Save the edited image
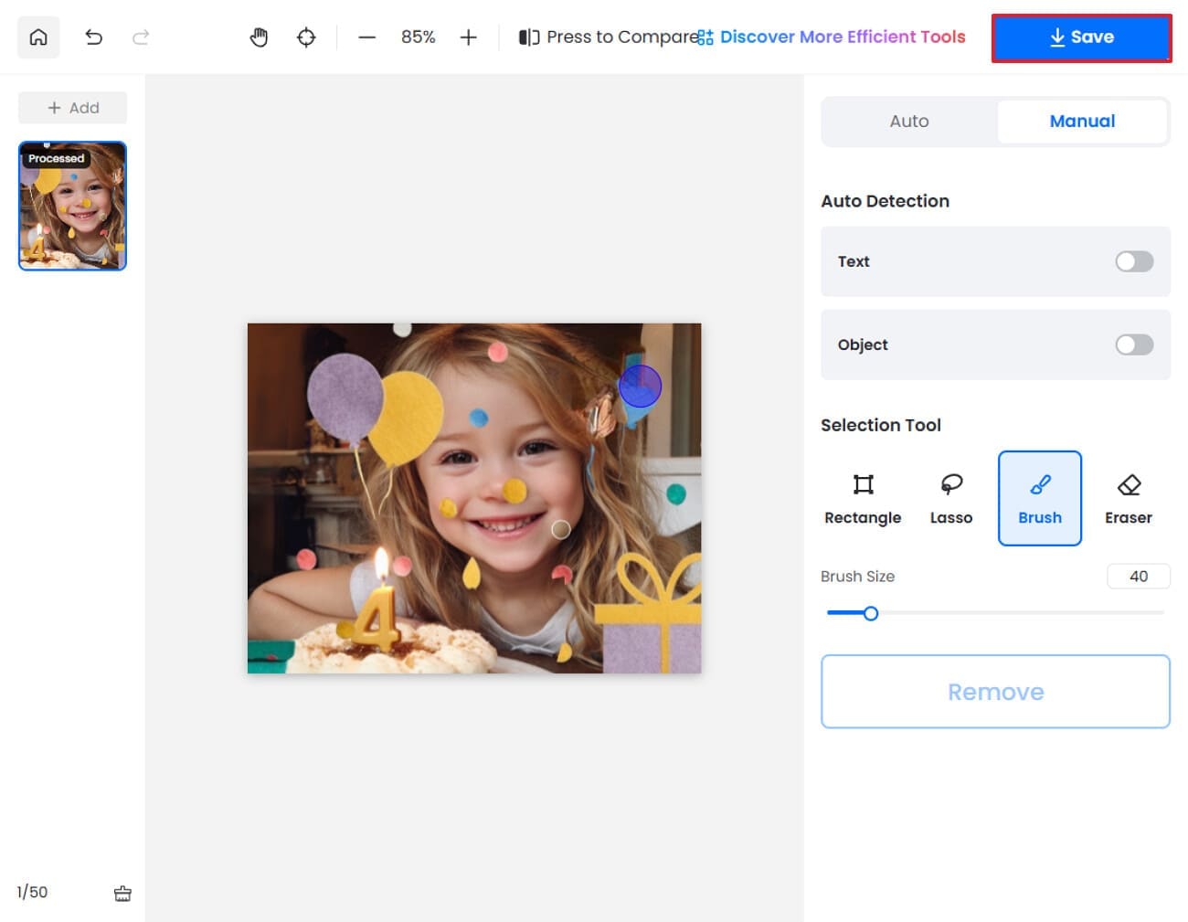 pyautogui.click(x=1081, y=37)
